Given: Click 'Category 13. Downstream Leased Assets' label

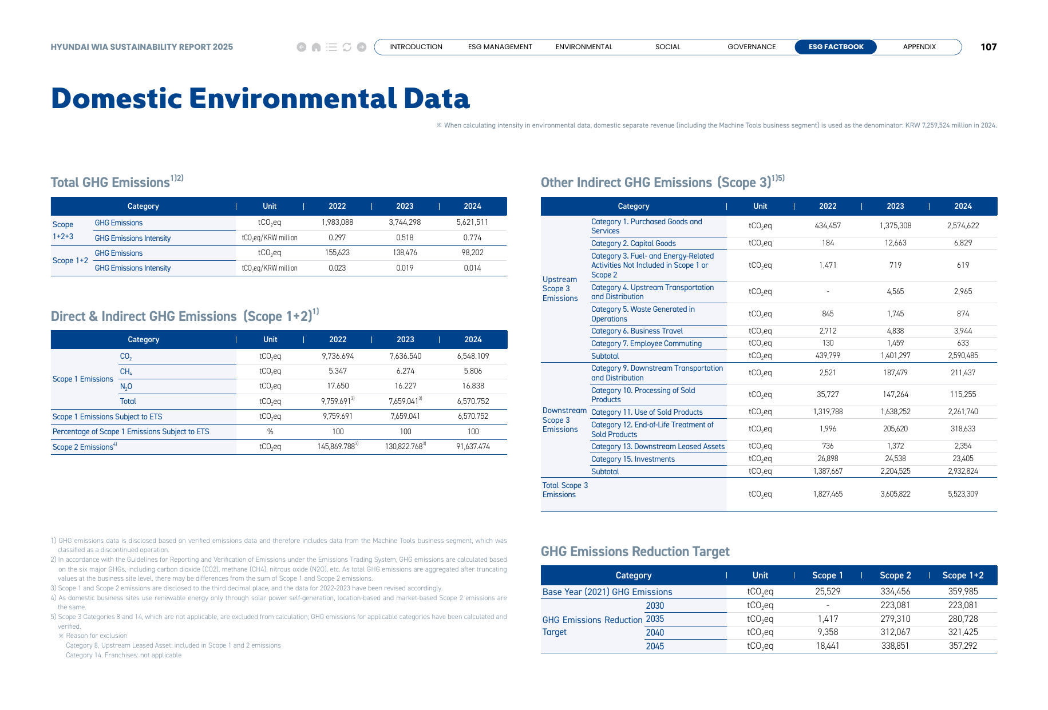Looking at the screenshot, I should coord(658,446).
